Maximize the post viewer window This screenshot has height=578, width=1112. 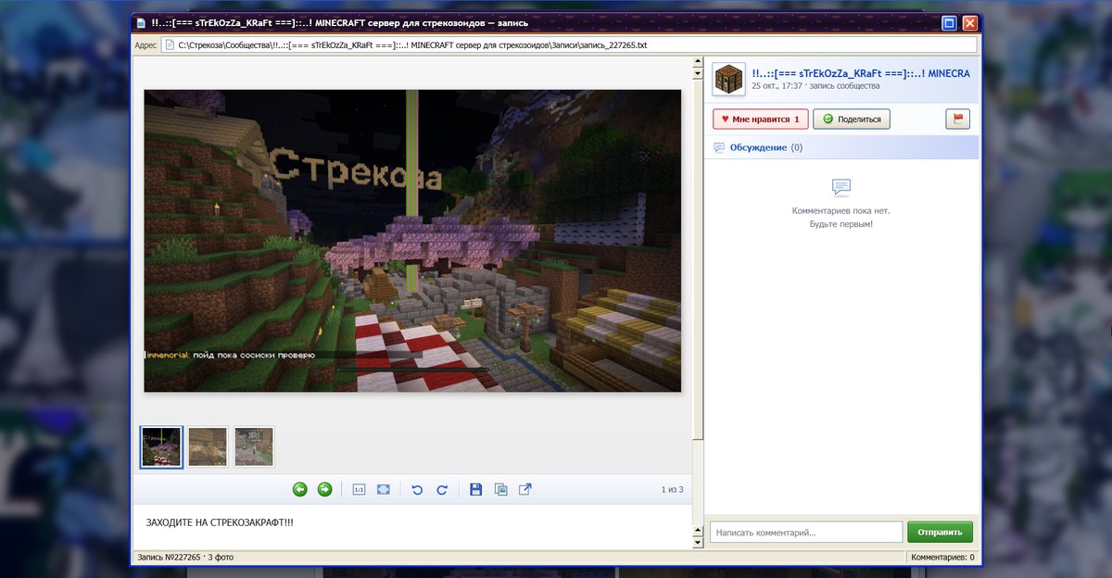coord(950,22)
